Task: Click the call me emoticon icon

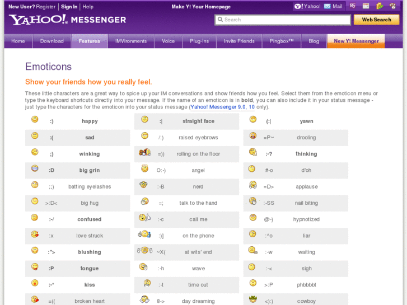Action: tap(144, 217)
